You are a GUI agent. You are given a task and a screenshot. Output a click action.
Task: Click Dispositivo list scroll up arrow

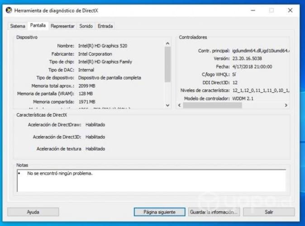(x=168, y=43)
